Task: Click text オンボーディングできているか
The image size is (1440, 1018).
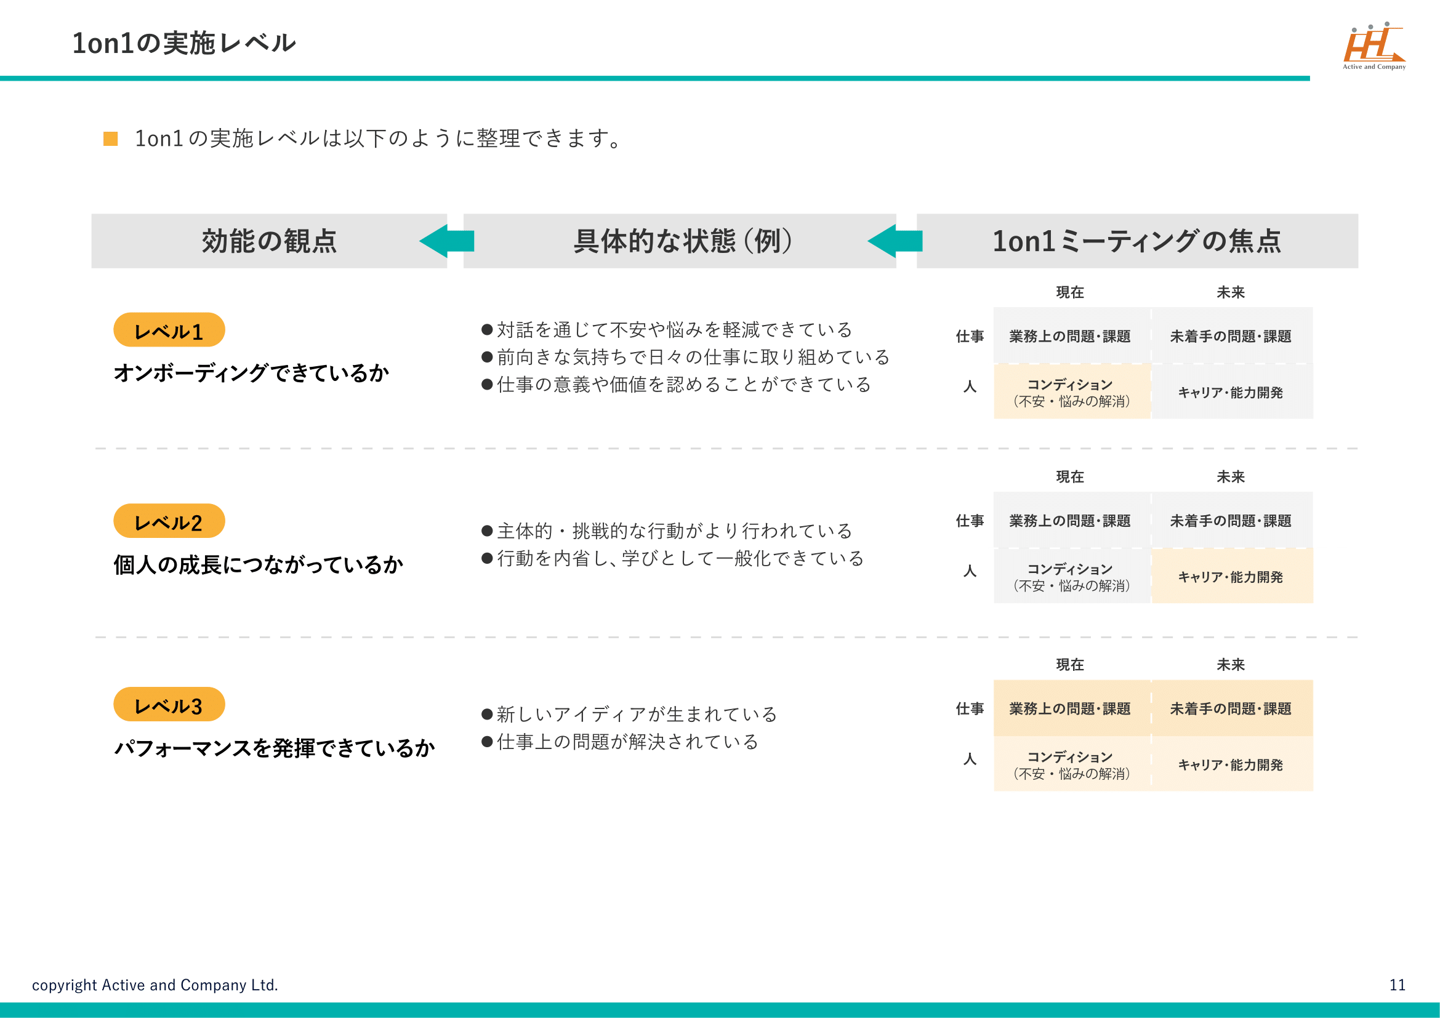Action: (251, 373)
